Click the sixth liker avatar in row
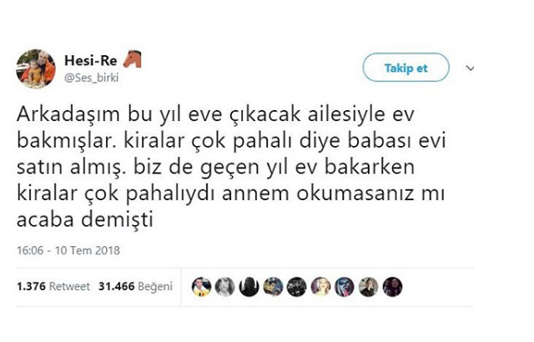 tap(320, 284)
